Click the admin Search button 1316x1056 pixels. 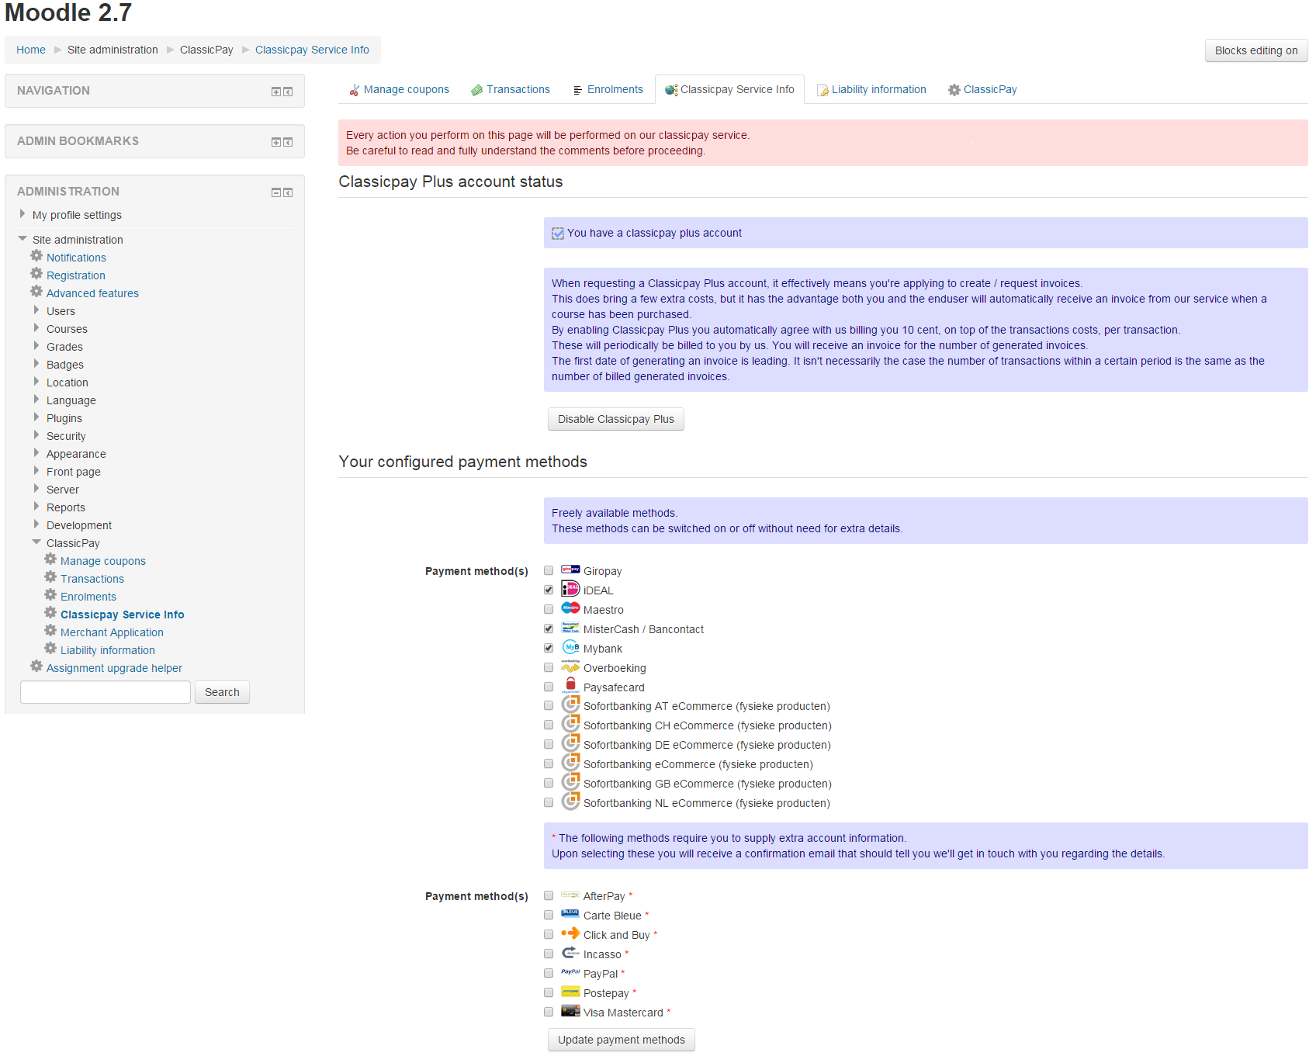[x=222, y=692]
